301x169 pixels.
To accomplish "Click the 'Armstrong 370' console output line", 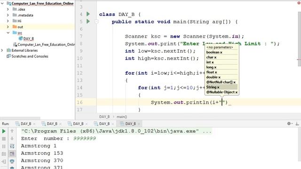I will tap(42, 161).
